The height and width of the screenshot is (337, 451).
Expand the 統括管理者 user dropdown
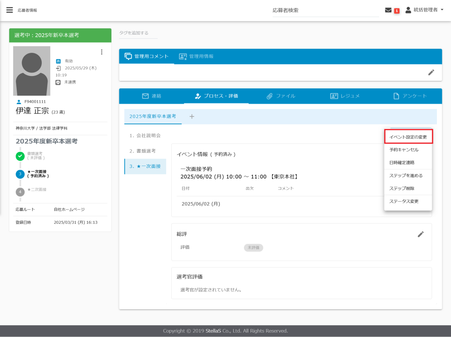click(425, 10)
